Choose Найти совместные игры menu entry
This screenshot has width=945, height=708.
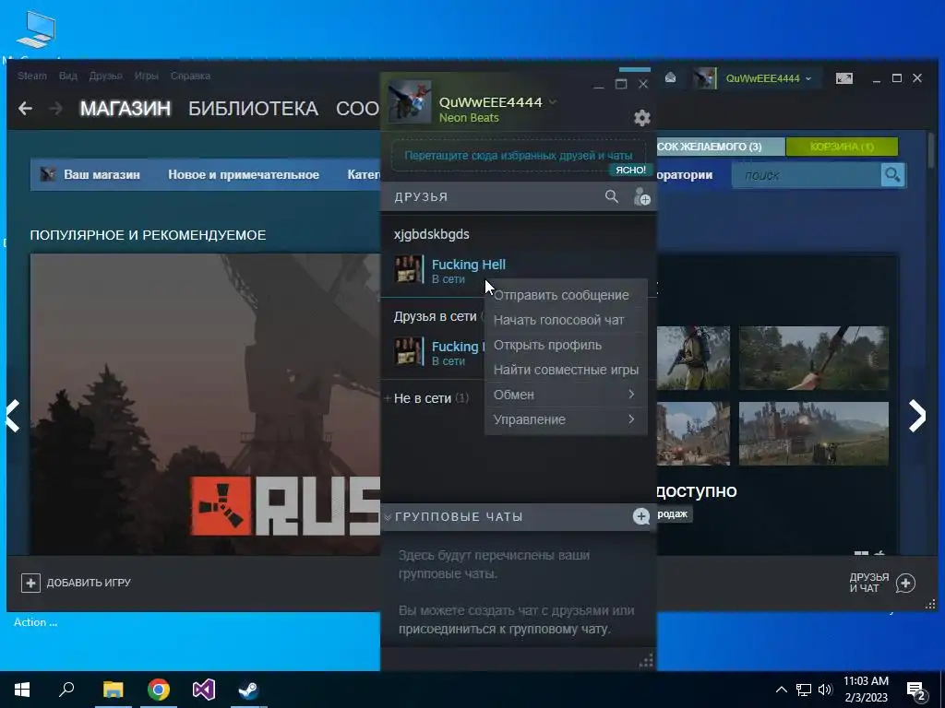(x=566, y=370)
